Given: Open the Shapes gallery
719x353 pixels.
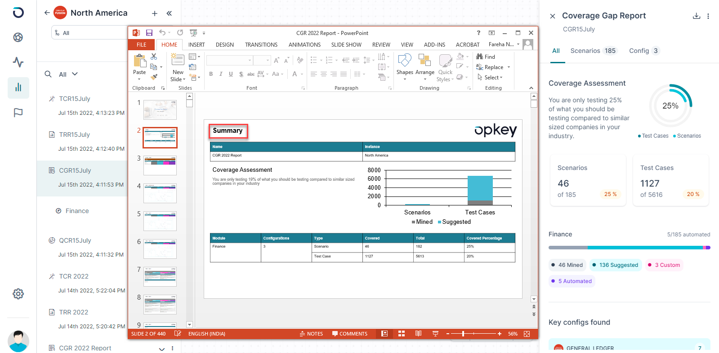Looking at the screenshot, I should coord(405,67).
